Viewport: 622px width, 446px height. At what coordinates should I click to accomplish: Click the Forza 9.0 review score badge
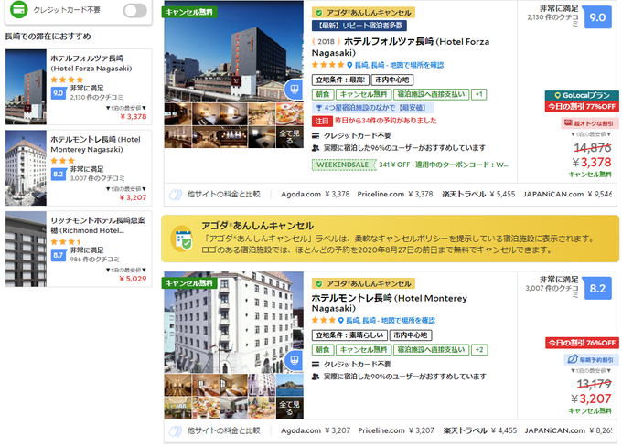[x=597, y=17]
